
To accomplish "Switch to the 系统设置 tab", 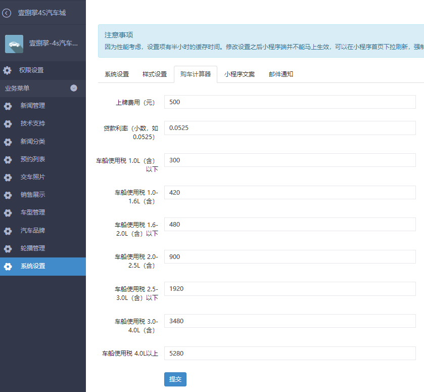I will (117, 74).
